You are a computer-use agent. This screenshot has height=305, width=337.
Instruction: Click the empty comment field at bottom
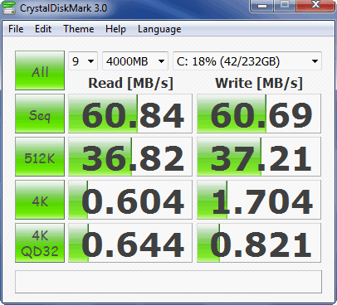pyautogui.click(x=168, y=282)
